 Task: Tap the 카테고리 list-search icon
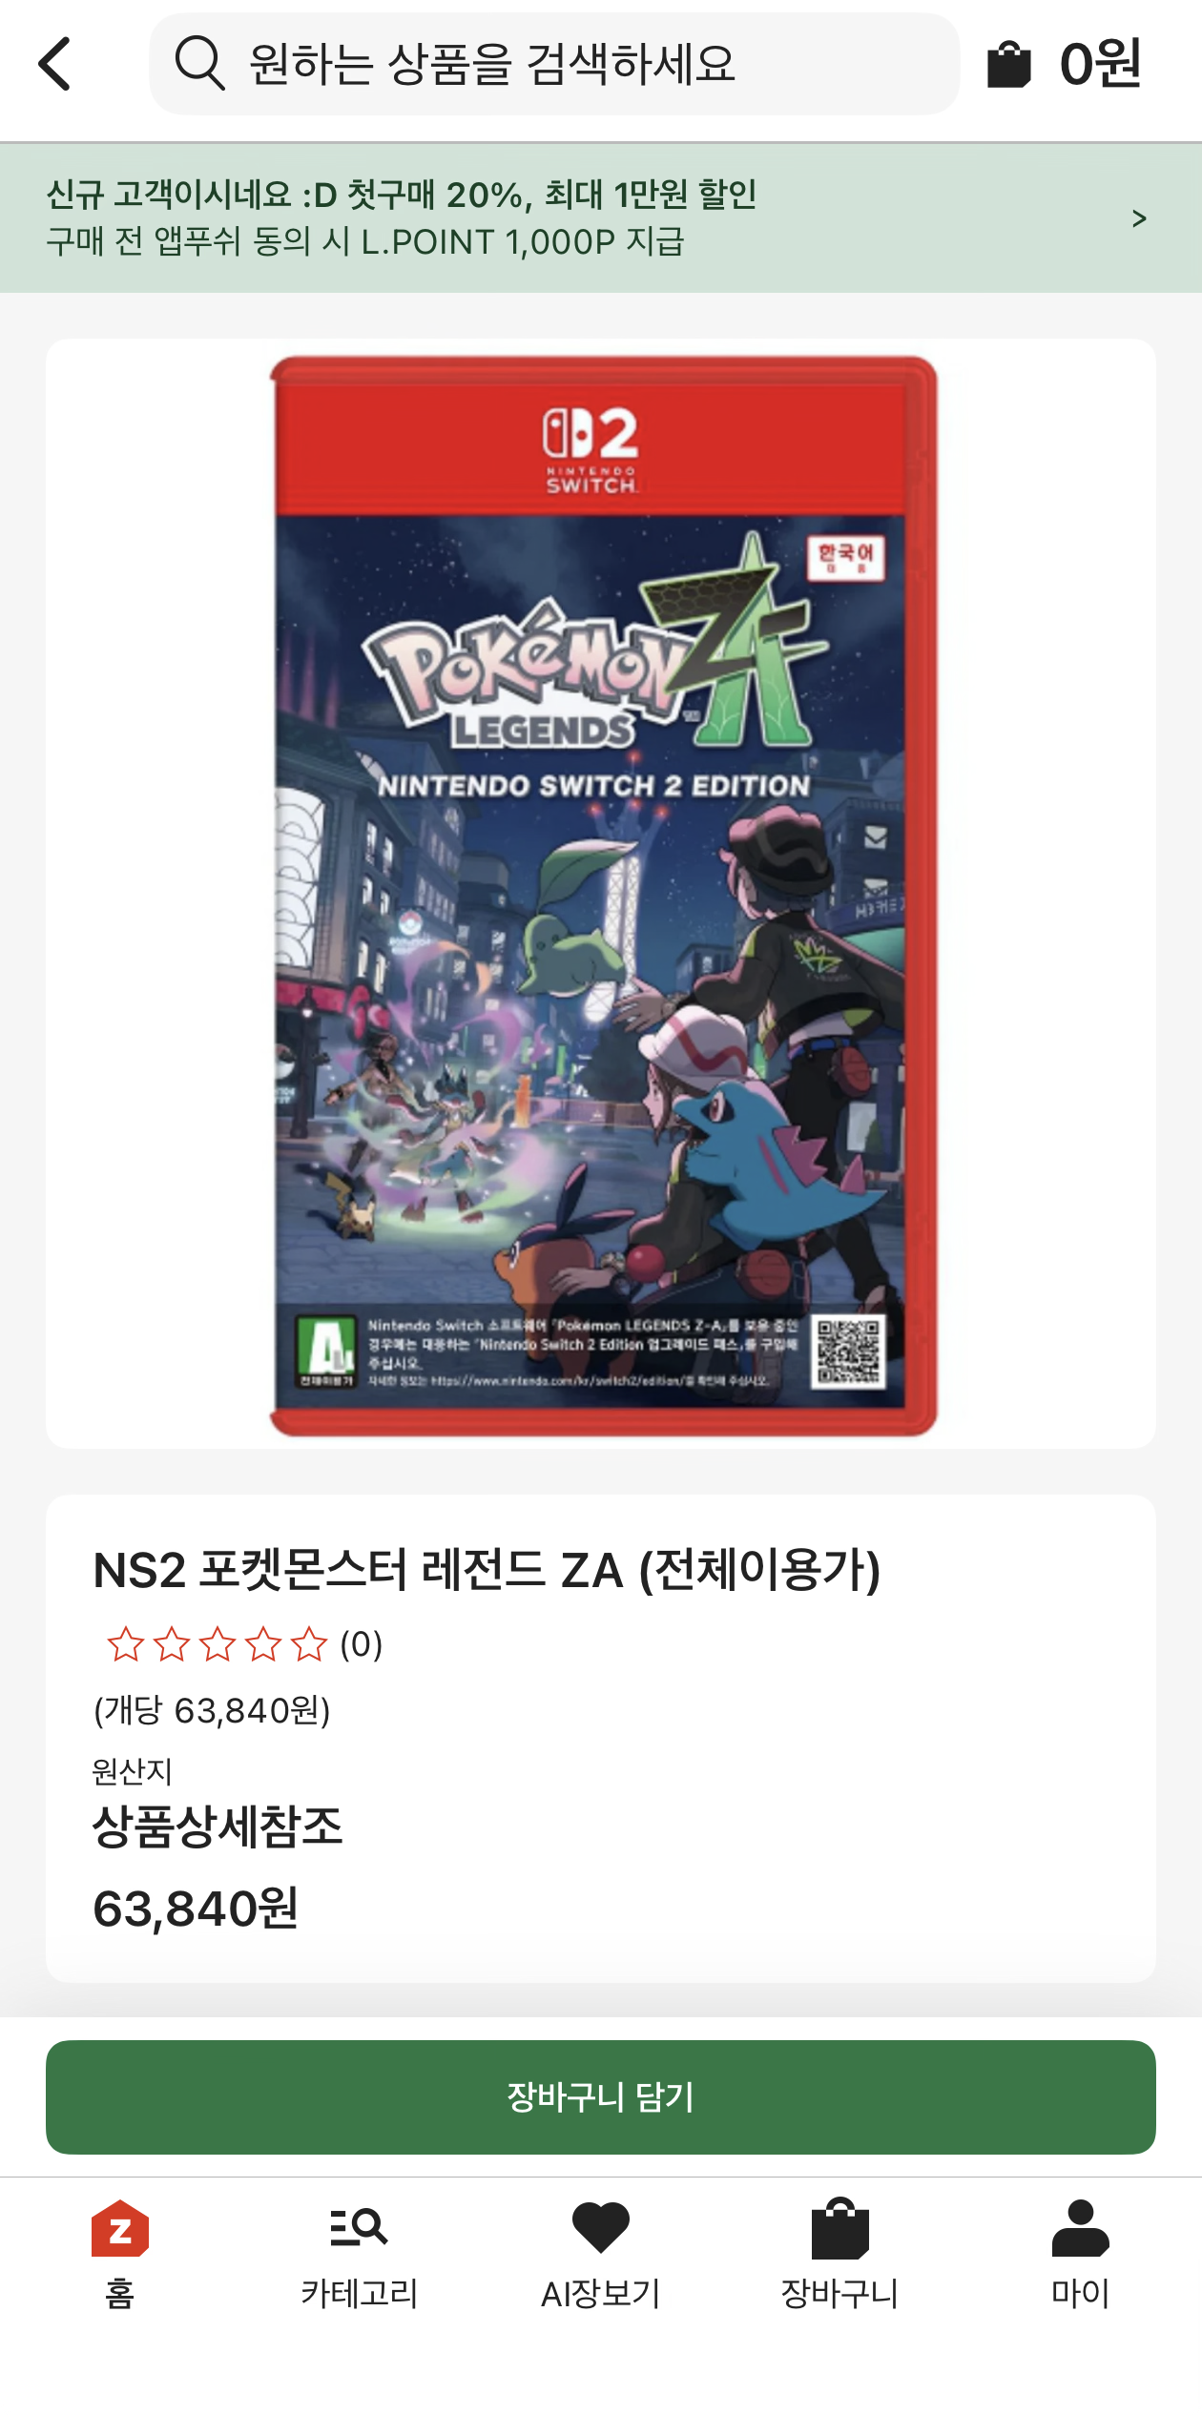[x=359, y=2228]
